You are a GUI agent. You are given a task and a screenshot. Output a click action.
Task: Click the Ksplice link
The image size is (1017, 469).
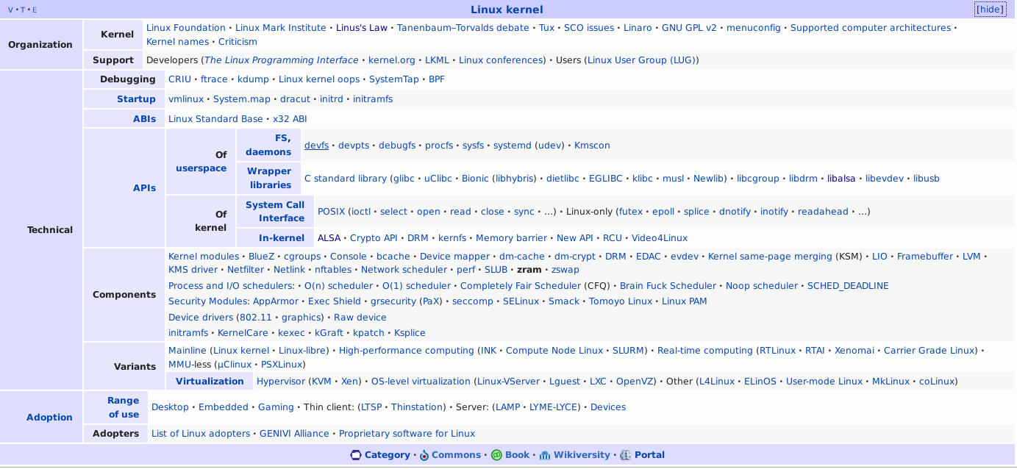tap(410, 333)
